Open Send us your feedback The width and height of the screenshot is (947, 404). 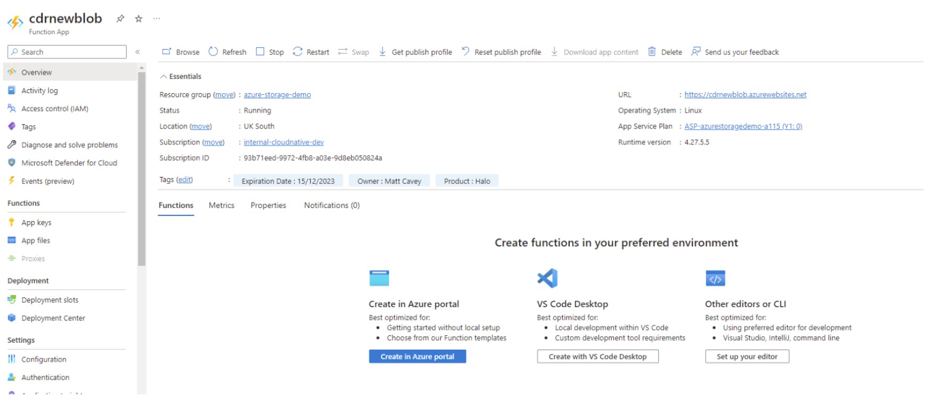tap(735, 52)
